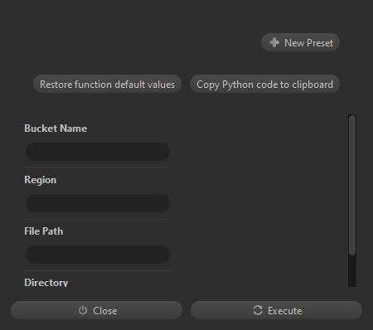Click the scrollbar track below the thumb

point(352,271)
